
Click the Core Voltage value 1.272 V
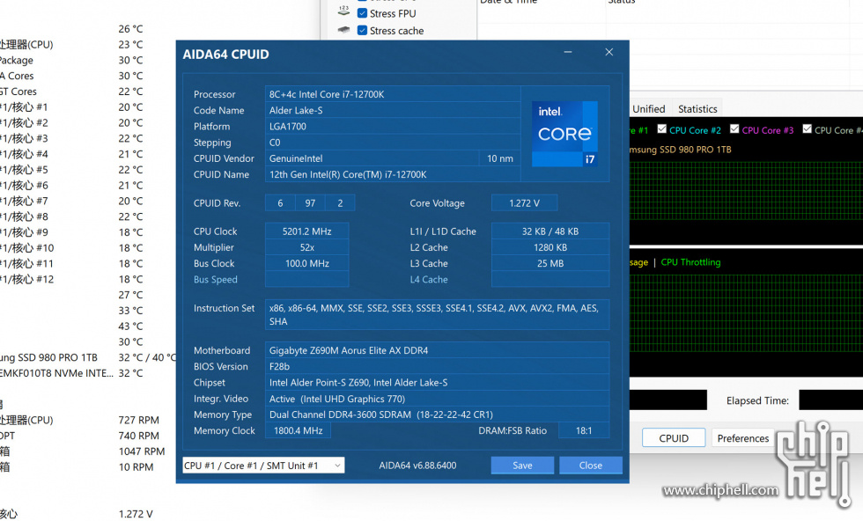point(524,203)
